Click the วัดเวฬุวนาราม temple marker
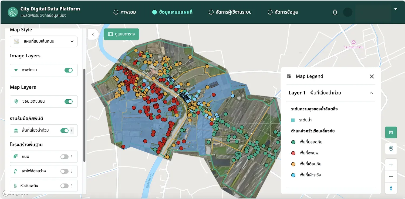Screen dimensions: 405x199 [353, 42]
